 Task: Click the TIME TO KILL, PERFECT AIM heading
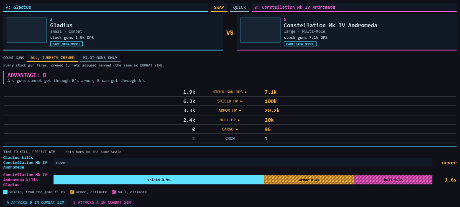tap(30, 152)
